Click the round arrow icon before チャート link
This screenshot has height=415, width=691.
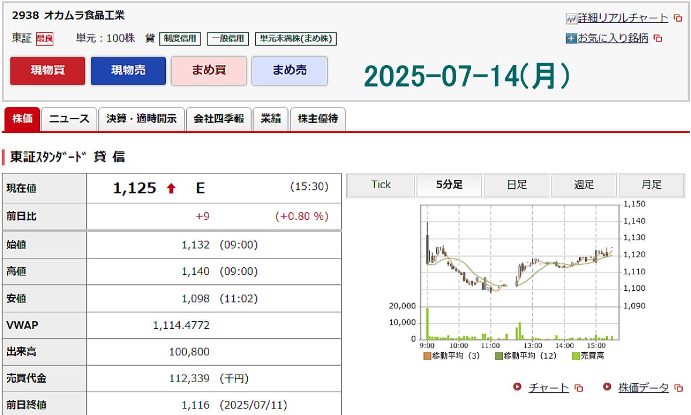point(517,387)
